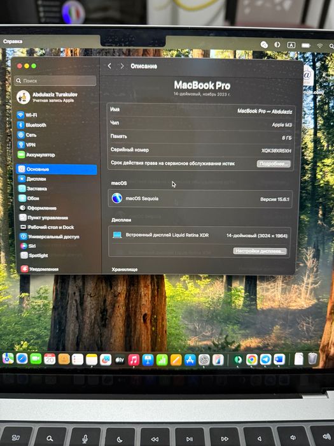
Task: Open Maps from the Dock
Action: [x=8, y=359]
